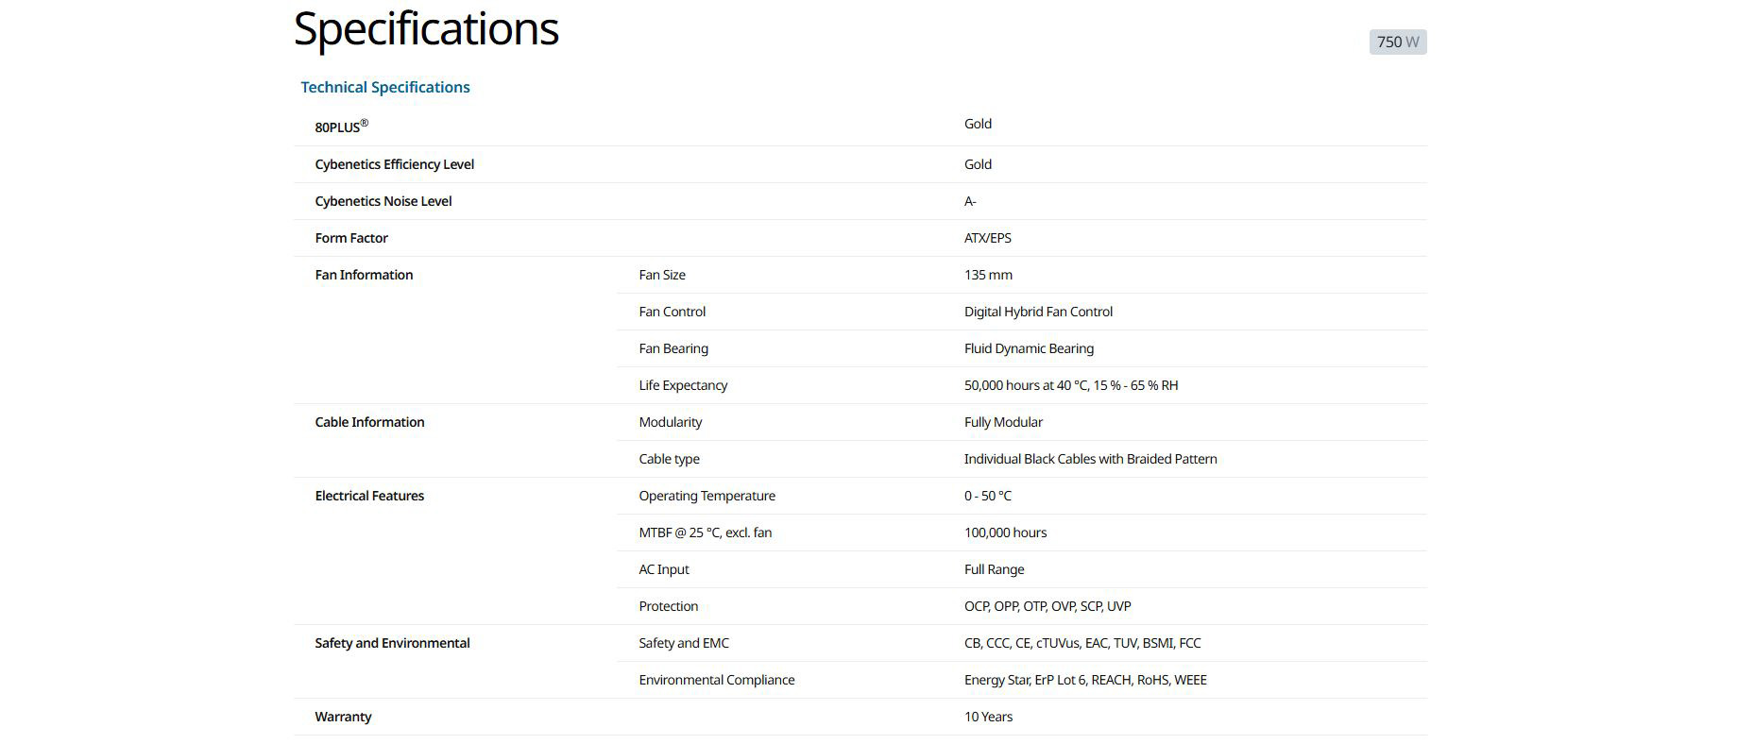Select the Safety and Environmental section label
The height and width of the screenshot is (744, 1737).
point(392,643)
